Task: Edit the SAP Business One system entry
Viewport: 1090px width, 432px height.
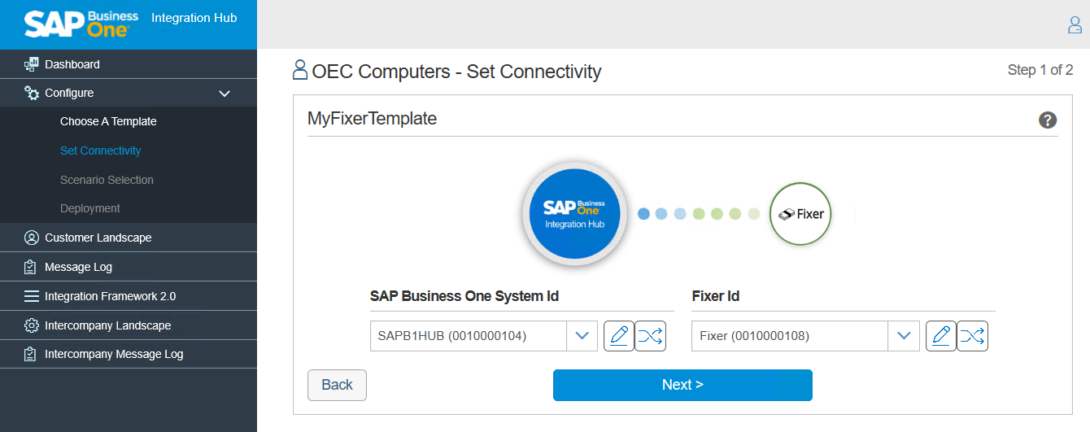Action: click(619, 336)
